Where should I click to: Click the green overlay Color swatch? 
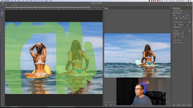pos(176,18)
